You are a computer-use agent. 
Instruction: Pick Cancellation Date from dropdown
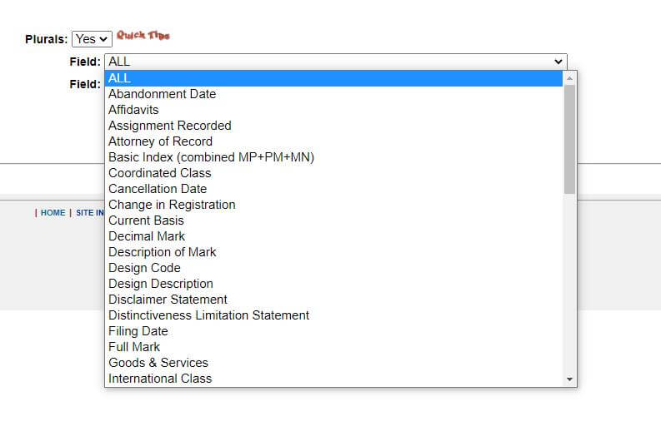coord(158,189)
